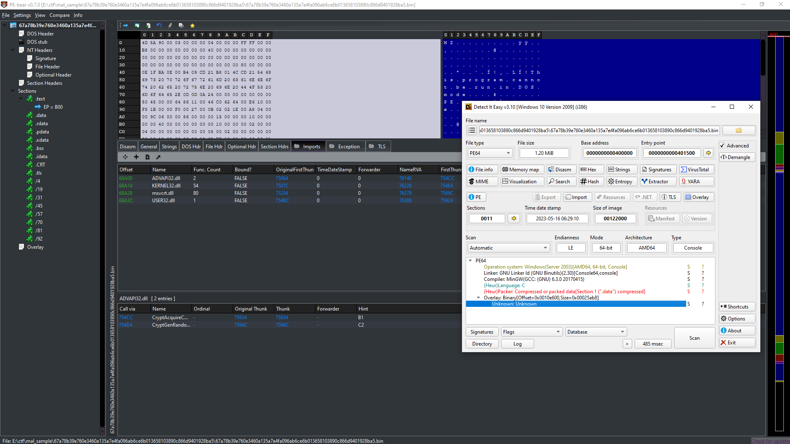
Task: Click the yellow star favorite icon
Action: click(x=192, y=26)
